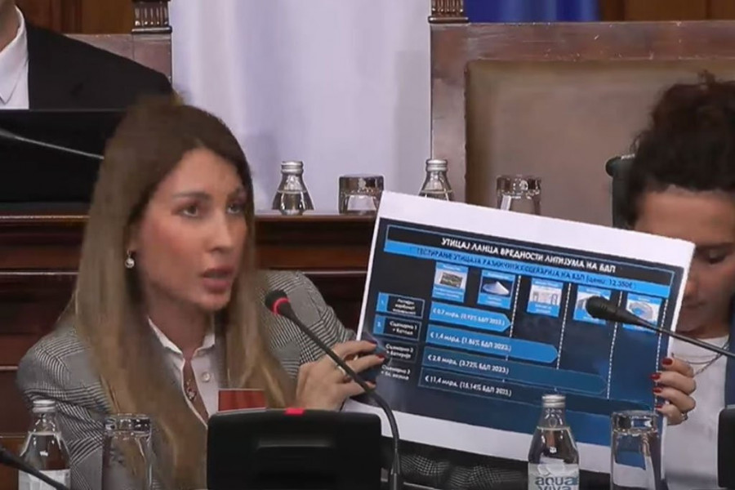Click the empty glass at the bottom right

click(x=635, y=449)
